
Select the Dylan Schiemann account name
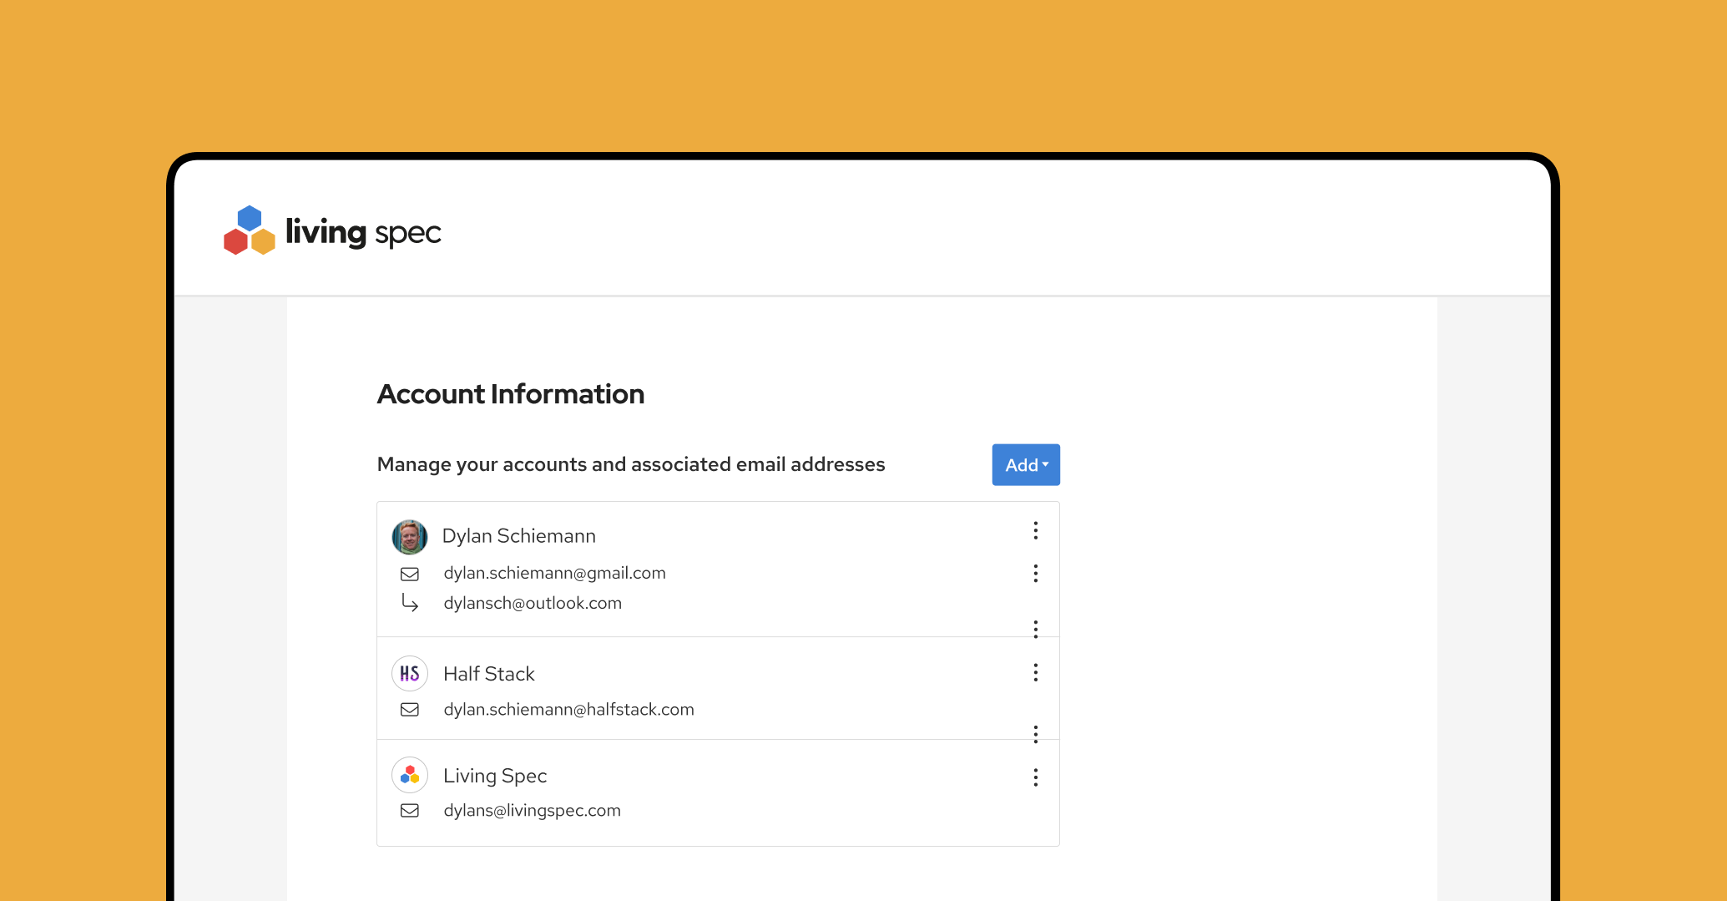[x=519, y=536]
